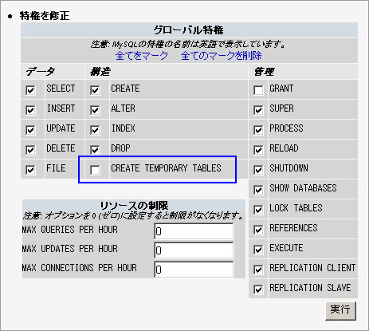Click the 実行 button
The width and height of the screenshot is (369, 331).
(340, 310)
